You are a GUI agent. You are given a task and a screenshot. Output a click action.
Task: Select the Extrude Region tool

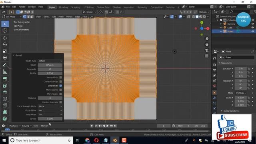click(x=5, y=79)
